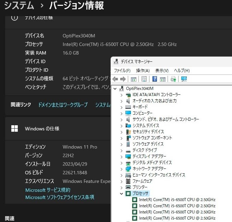Click the 16.0 GB RAM value

[x=71, y=53]
